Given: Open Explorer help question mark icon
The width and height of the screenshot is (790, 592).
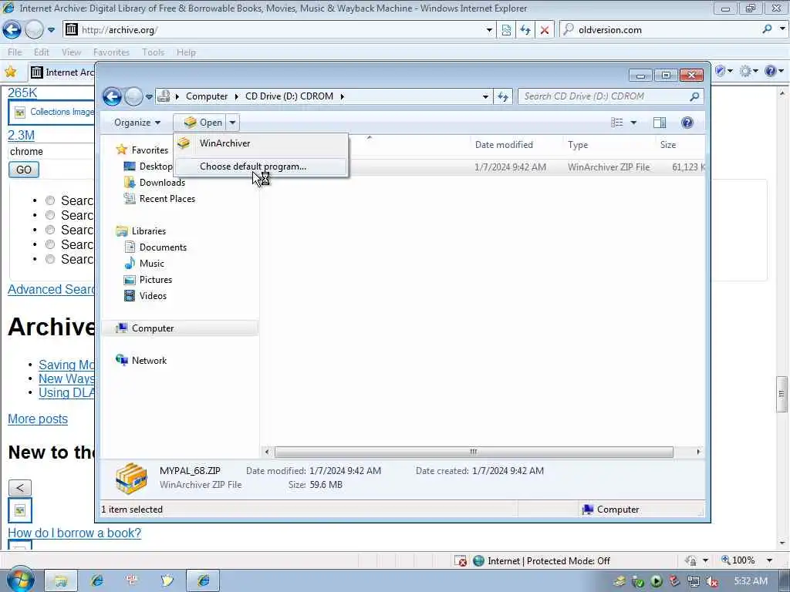Looking at the screenshot, I should [x=687, y=123].
